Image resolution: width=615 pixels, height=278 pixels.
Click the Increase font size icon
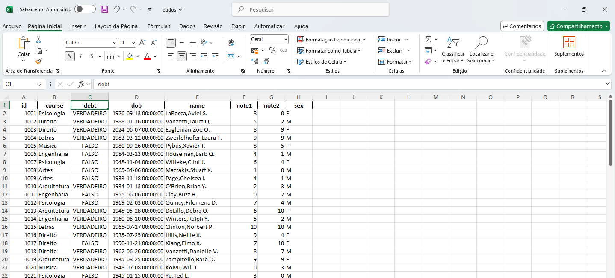tap(143, 43)
